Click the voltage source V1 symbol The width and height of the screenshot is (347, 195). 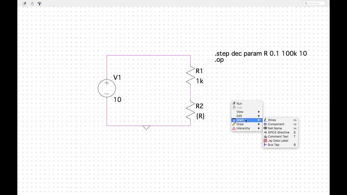[x=107, y=88]
